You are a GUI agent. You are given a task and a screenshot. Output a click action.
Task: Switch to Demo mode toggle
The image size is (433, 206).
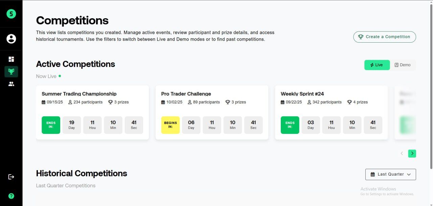click(403, 65)
